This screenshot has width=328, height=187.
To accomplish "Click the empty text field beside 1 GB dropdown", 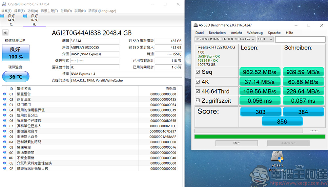I will (300, 39).
